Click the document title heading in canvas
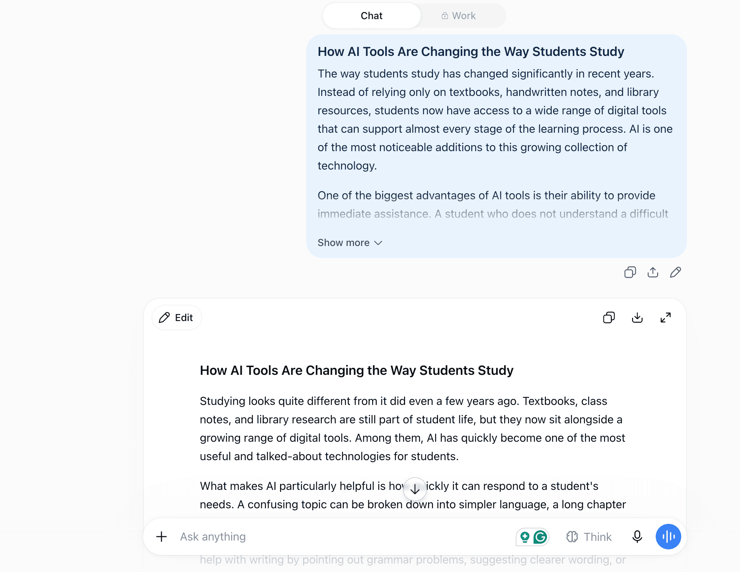Screen dimensions: 740x572 [x=357, y=371]
